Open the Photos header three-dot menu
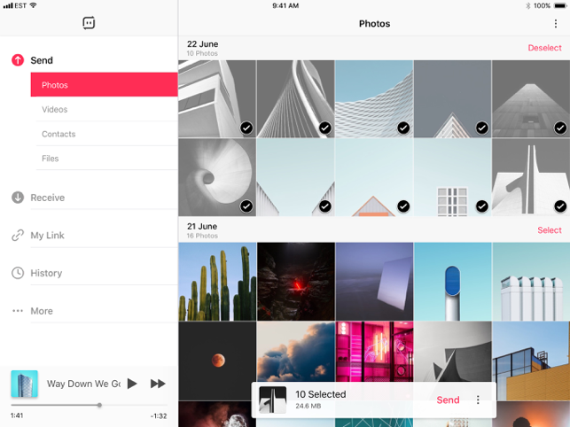This screenshot has width=570, height=427. [556, 24]
